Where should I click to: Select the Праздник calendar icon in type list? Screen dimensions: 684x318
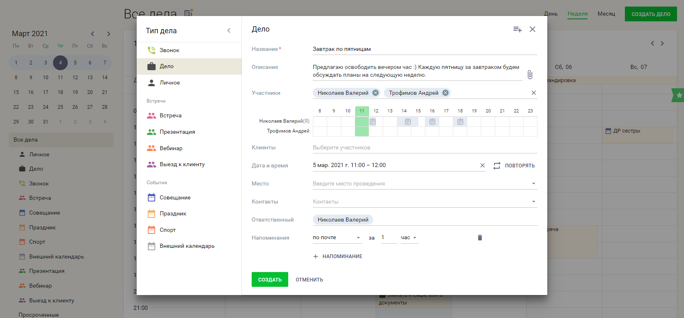pos(151,213)
